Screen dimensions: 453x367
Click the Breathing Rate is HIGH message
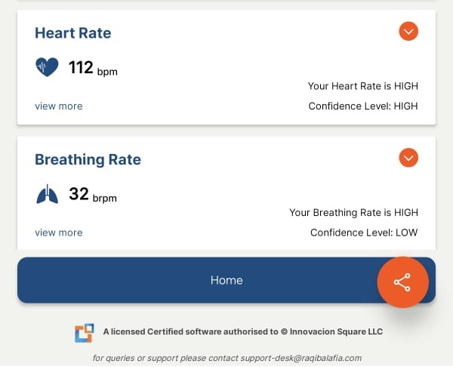353,214
